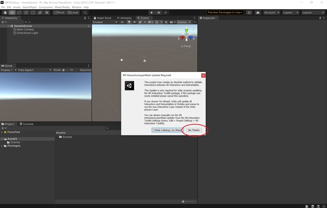Open Game view options kebab menu
Screen dimensions: 327x208
coord(89,66)
